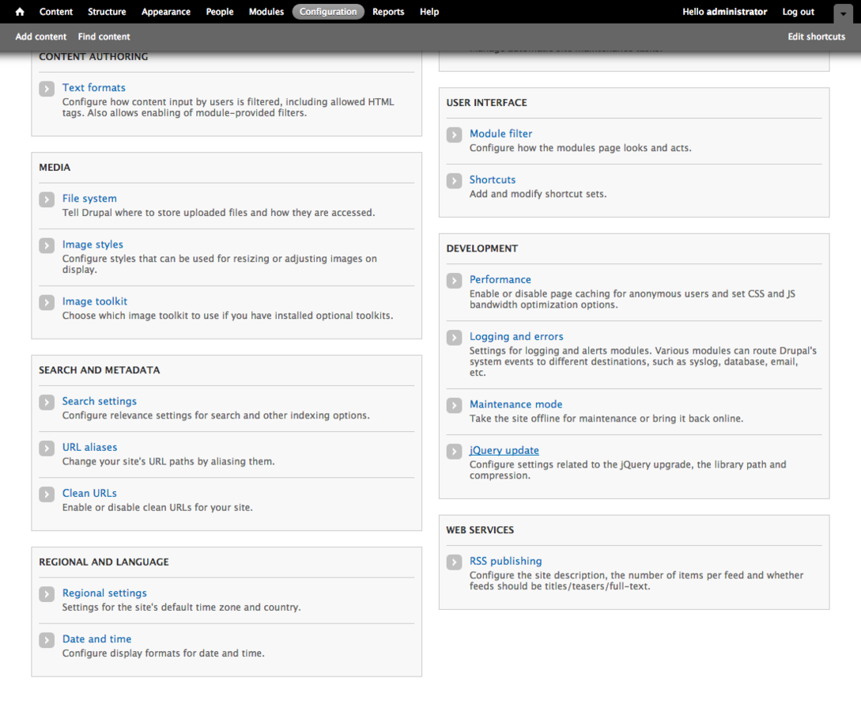Open File system settings

click(89, 199)
